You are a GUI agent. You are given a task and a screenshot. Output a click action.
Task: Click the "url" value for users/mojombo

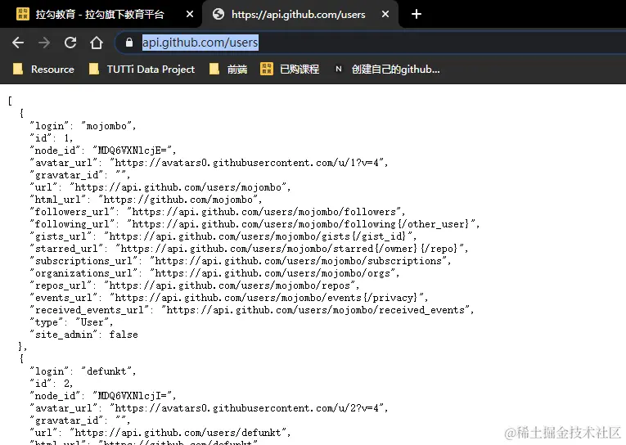[x=178, y=187]
